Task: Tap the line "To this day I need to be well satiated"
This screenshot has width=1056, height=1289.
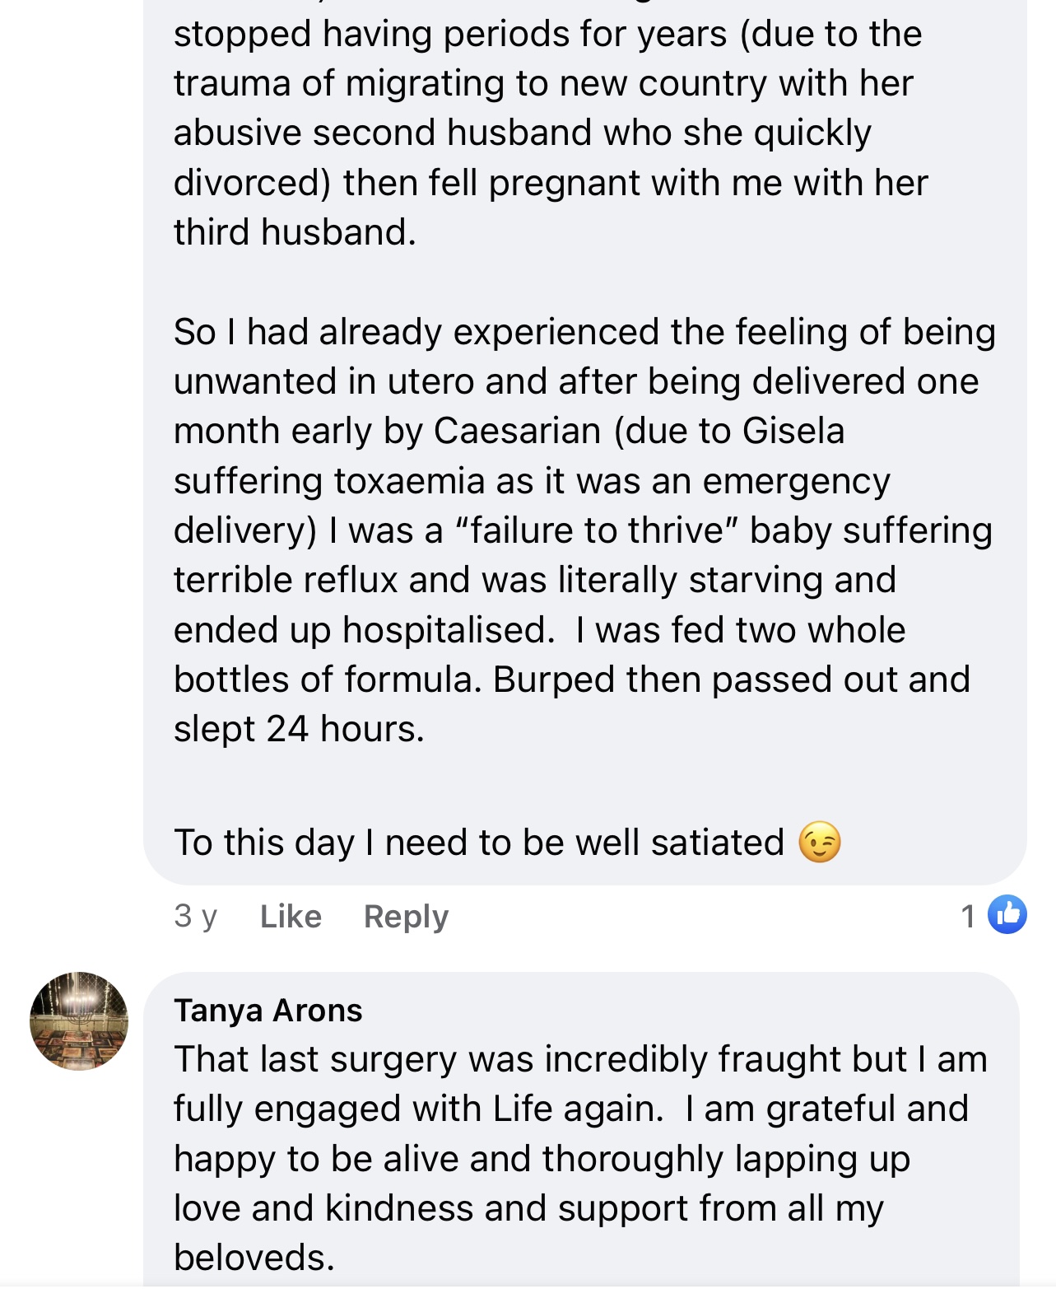Action: coord(479,843)
